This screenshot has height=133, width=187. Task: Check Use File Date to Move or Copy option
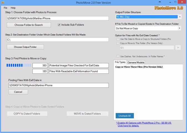click(x=118, y=39)
